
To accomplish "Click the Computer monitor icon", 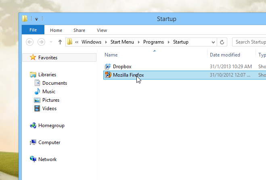I will coord(33,142).
